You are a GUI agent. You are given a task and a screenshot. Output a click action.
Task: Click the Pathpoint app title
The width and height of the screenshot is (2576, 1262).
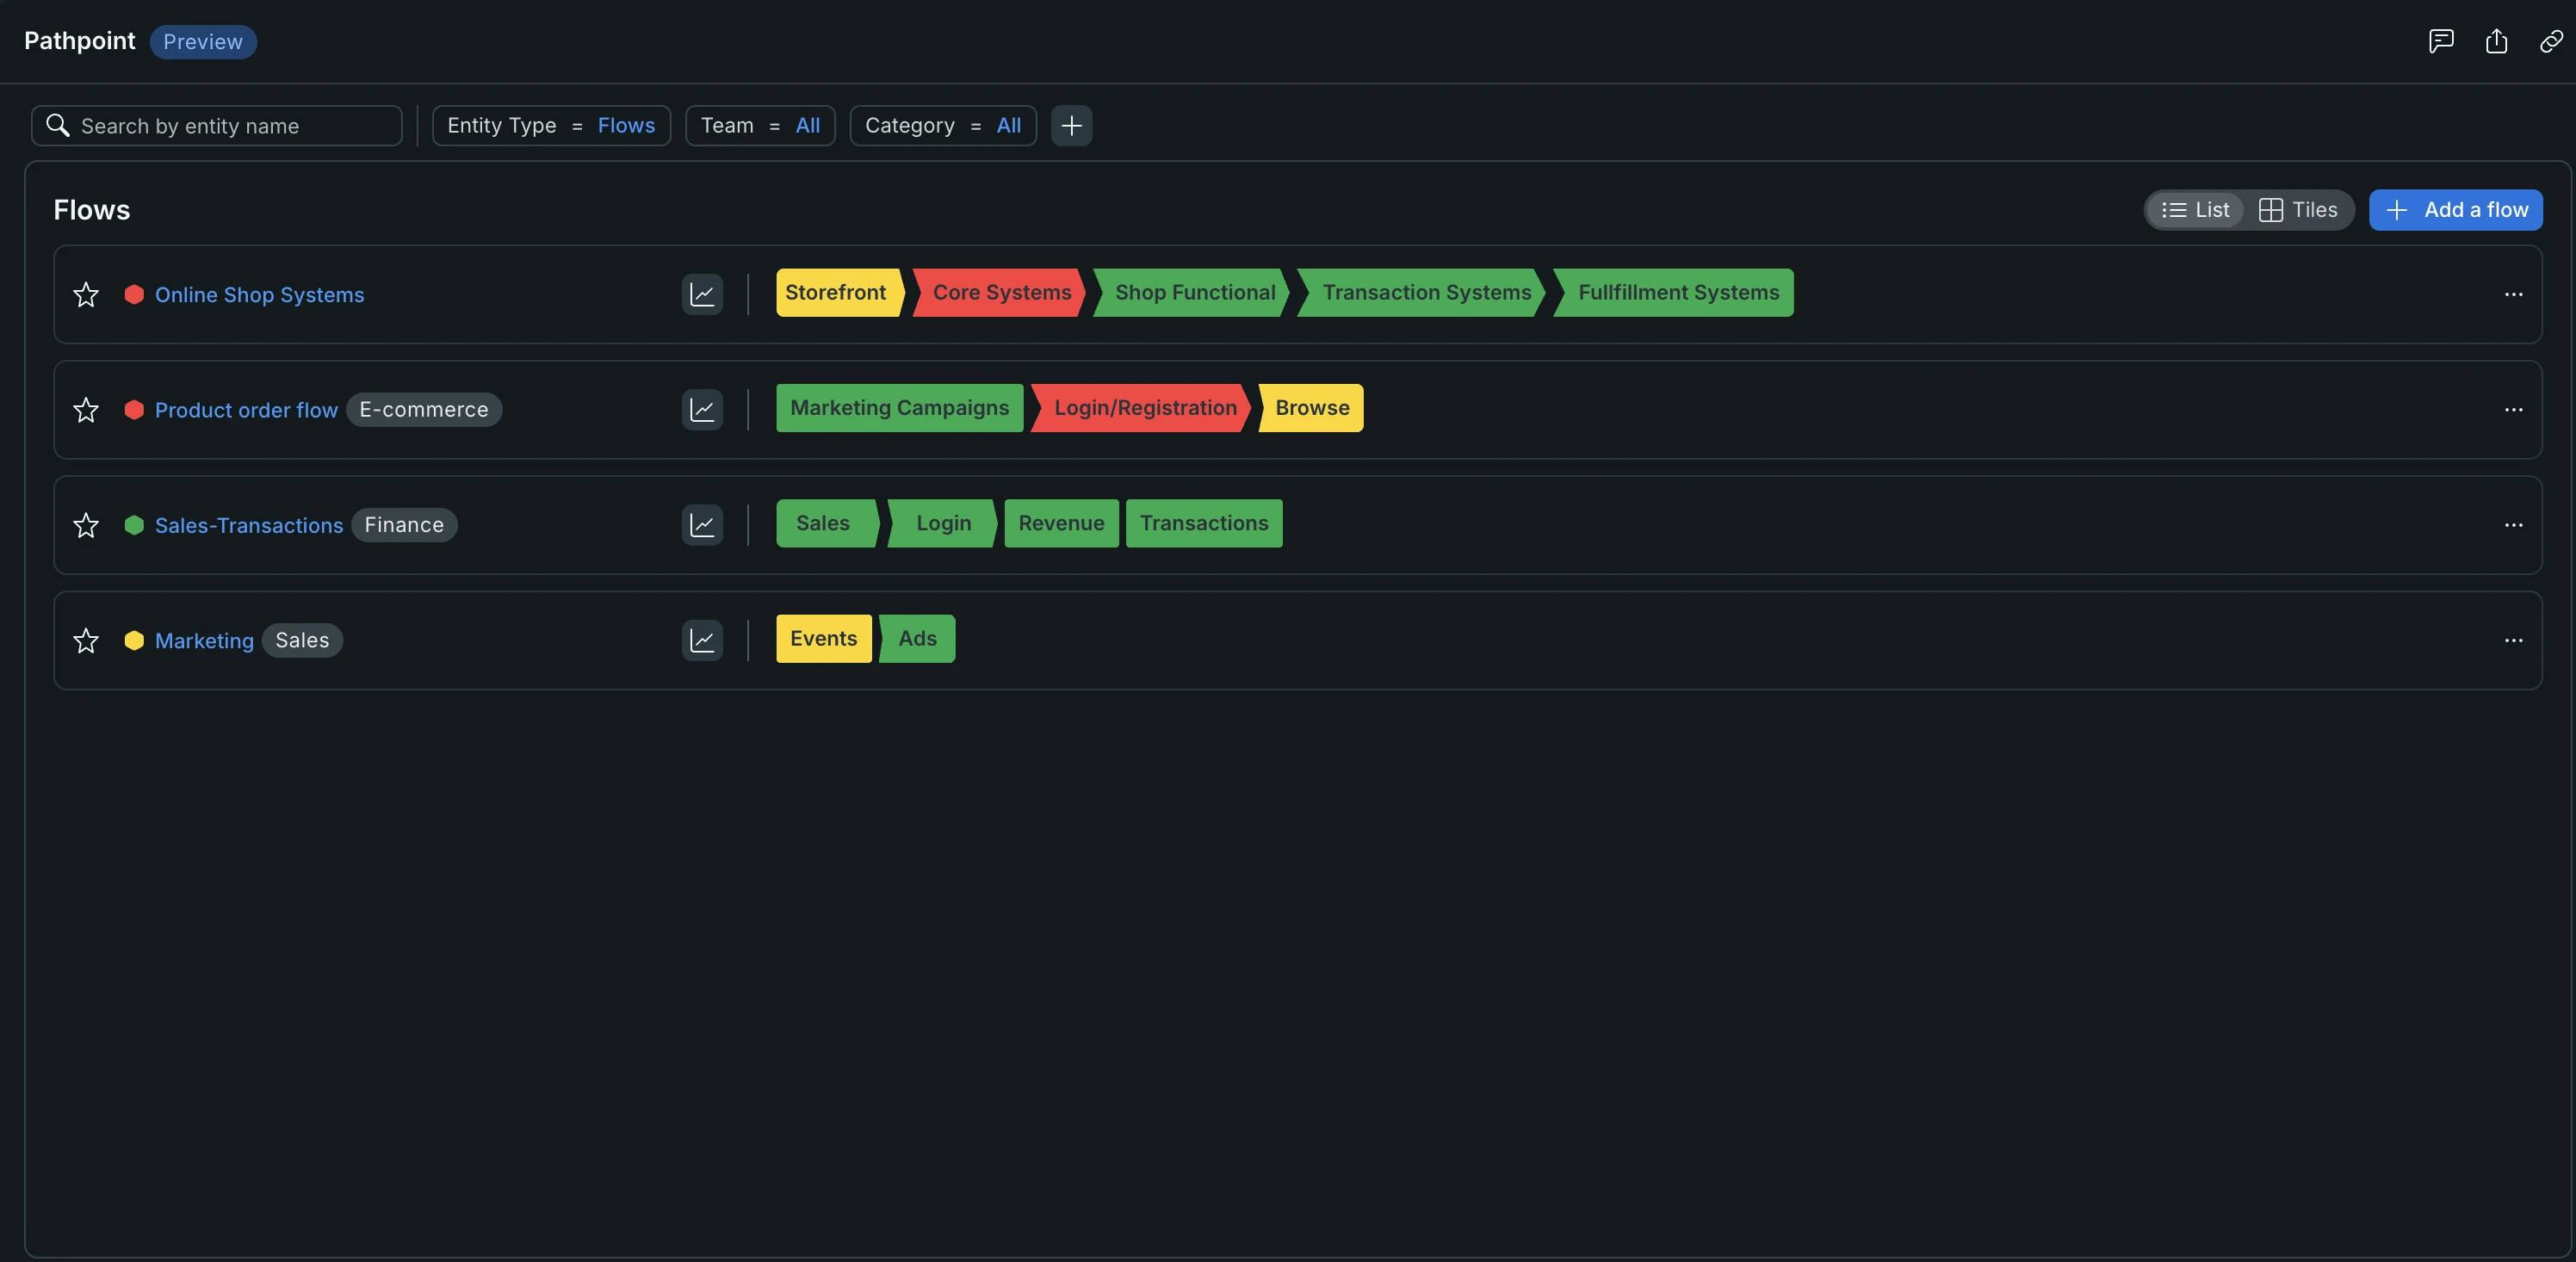point(79,41)
